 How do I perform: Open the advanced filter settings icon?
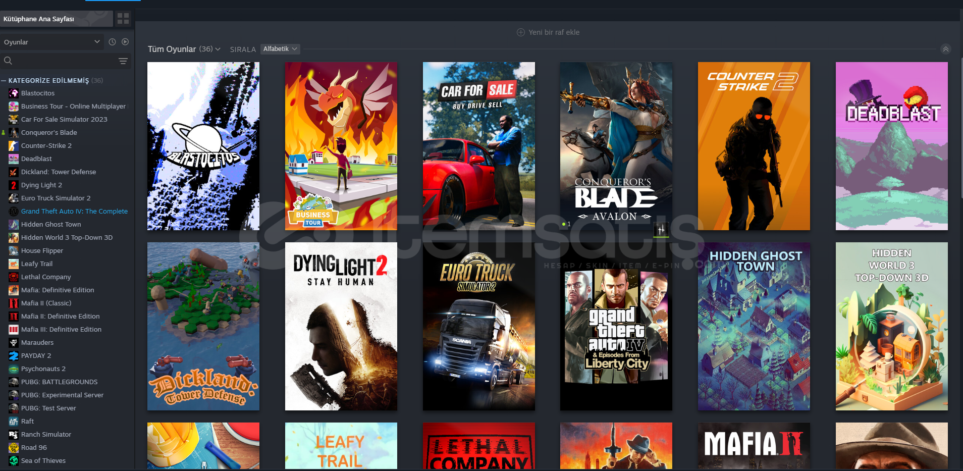[123, 61]
